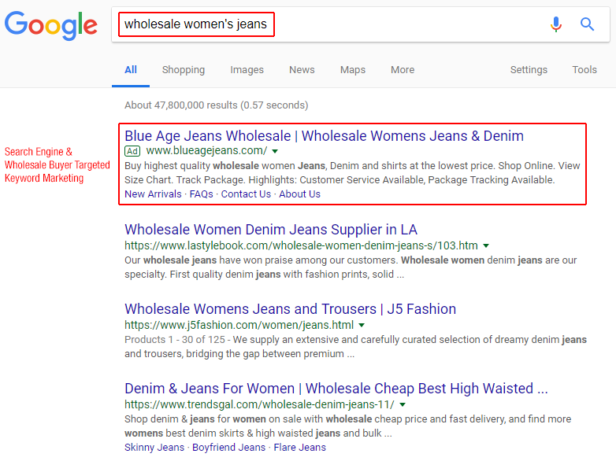Click the blue magnifier search icon
Viewport: 616px width, 461px height.
point(587,24)
